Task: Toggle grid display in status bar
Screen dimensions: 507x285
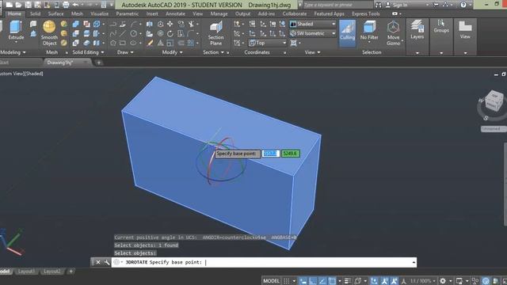Action: [287, 281]
